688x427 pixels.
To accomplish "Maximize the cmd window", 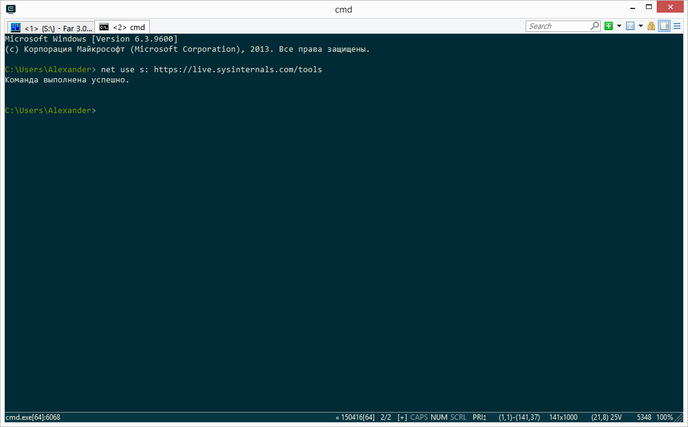I will click(649, 7).
